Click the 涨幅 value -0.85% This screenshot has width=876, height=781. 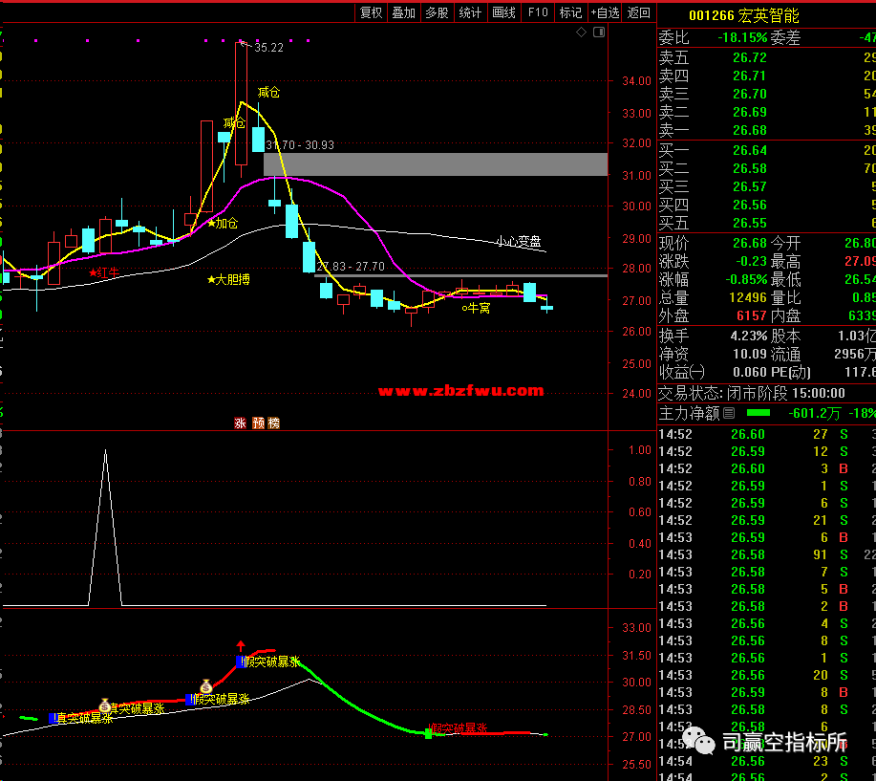(x=746, y=279)
